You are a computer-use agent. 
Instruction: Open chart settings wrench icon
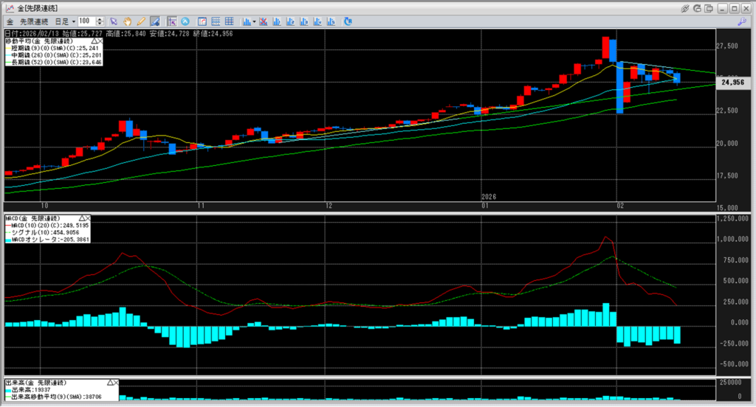click(742, 21)
